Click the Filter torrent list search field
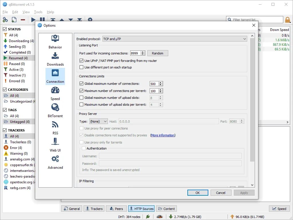 tap(255, 20)
